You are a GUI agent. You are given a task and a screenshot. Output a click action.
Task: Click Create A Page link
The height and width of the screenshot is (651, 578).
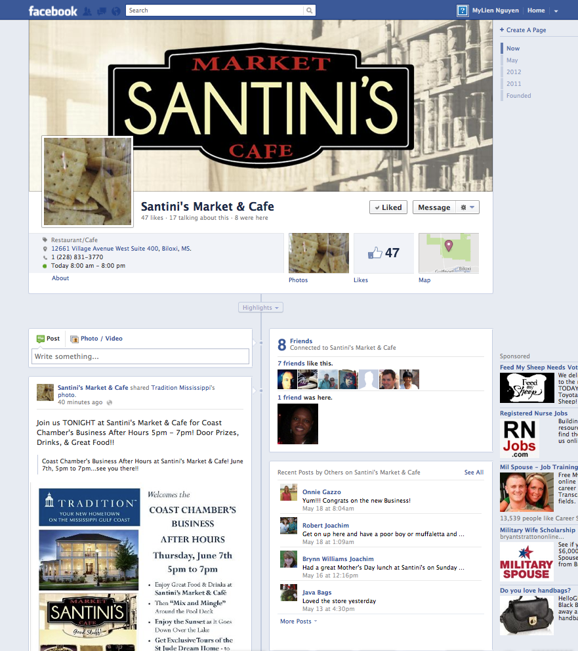[x=523, y=30]
